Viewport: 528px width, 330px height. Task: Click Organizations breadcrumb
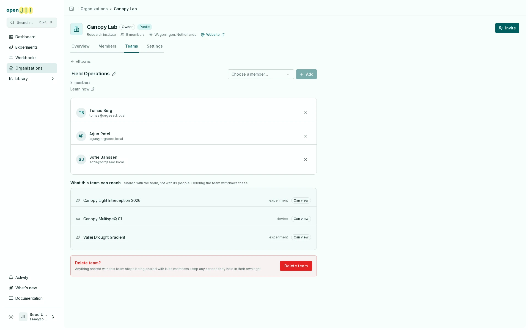click(94, 9)
